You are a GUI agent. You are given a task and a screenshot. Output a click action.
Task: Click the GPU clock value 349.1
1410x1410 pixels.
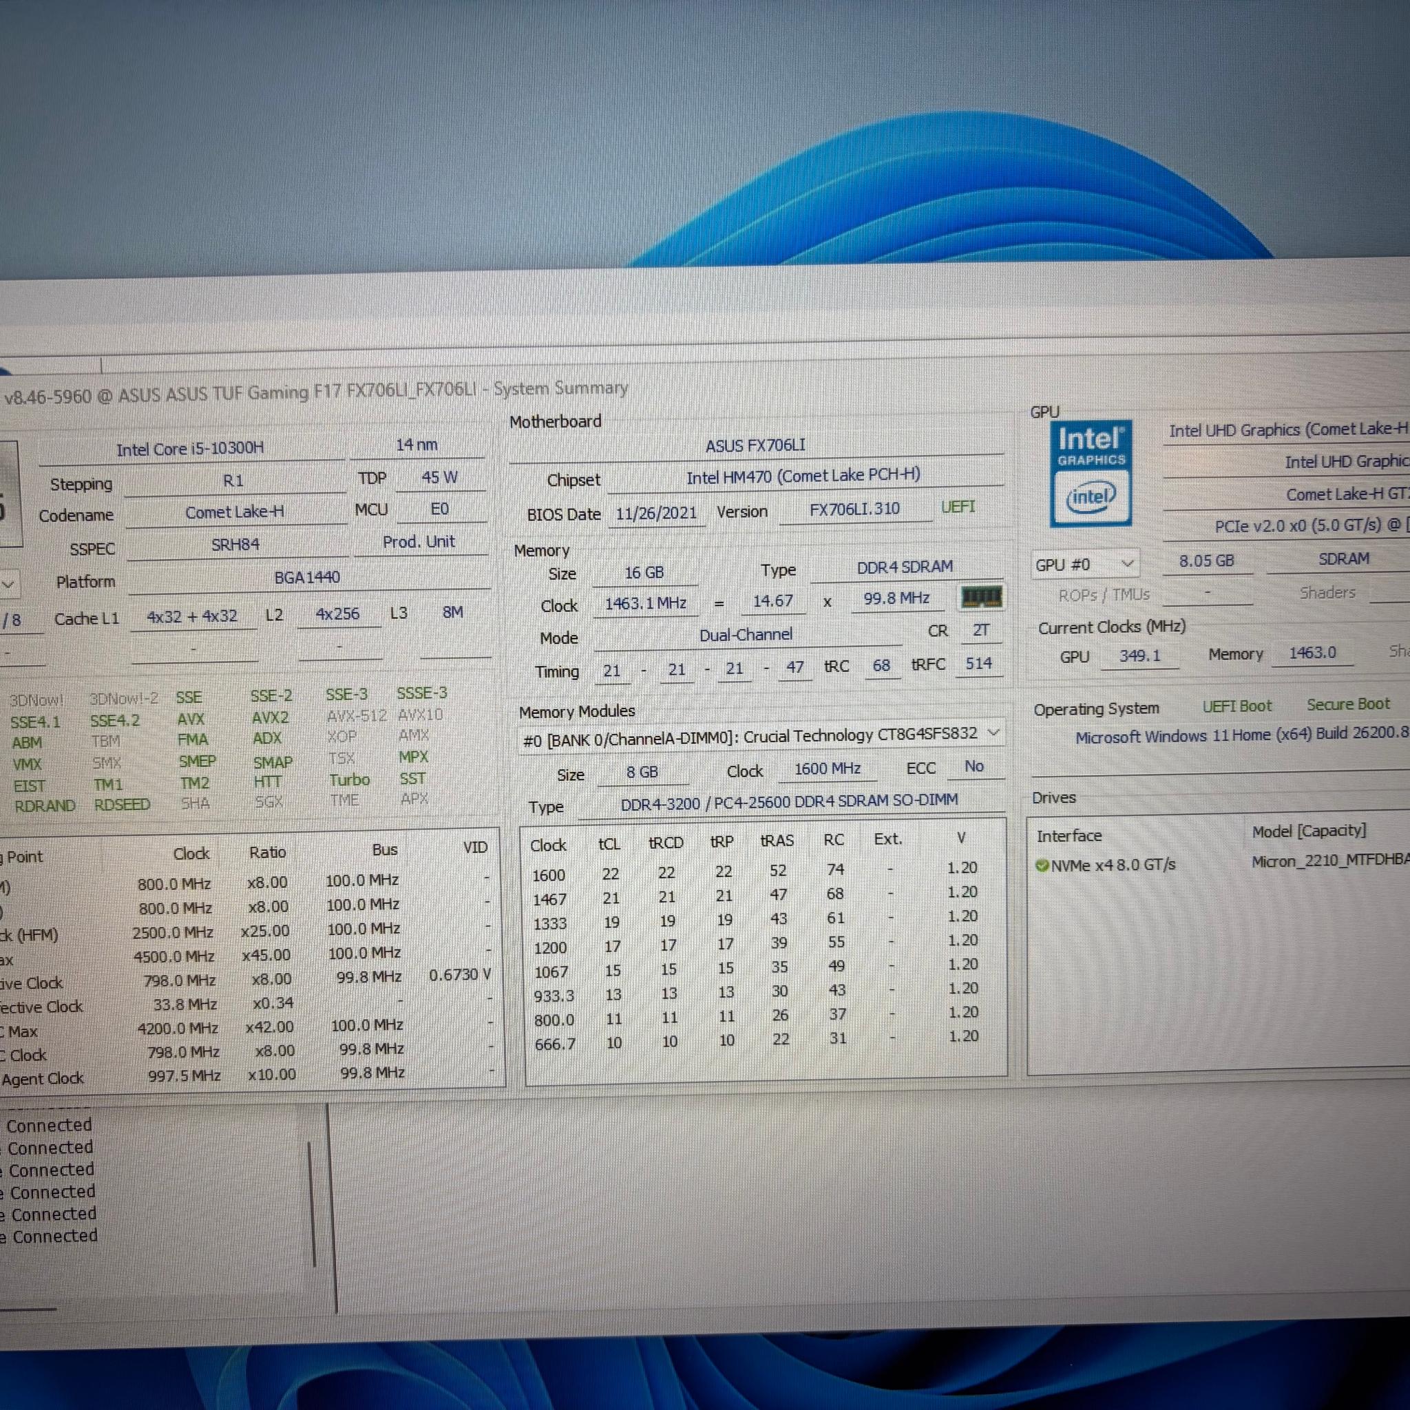1141,655
